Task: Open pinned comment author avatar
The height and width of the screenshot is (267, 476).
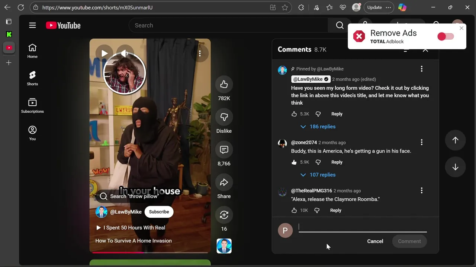Action: coord(282,70)
